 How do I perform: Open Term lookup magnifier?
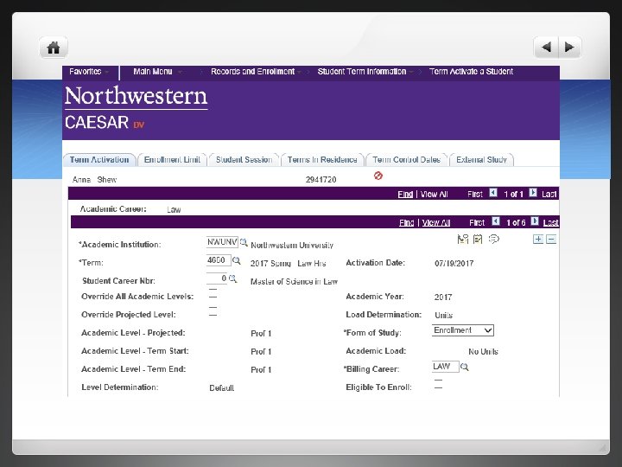(x=237, y=260)
